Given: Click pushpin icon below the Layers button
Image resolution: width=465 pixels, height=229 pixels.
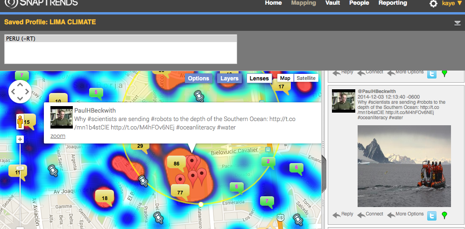Looking at the screenshot, I should click(198, 97).
